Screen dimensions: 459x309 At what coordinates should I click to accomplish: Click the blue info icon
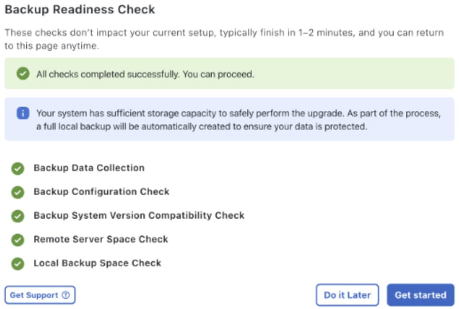pyautogui.click(x=23, y=113)
